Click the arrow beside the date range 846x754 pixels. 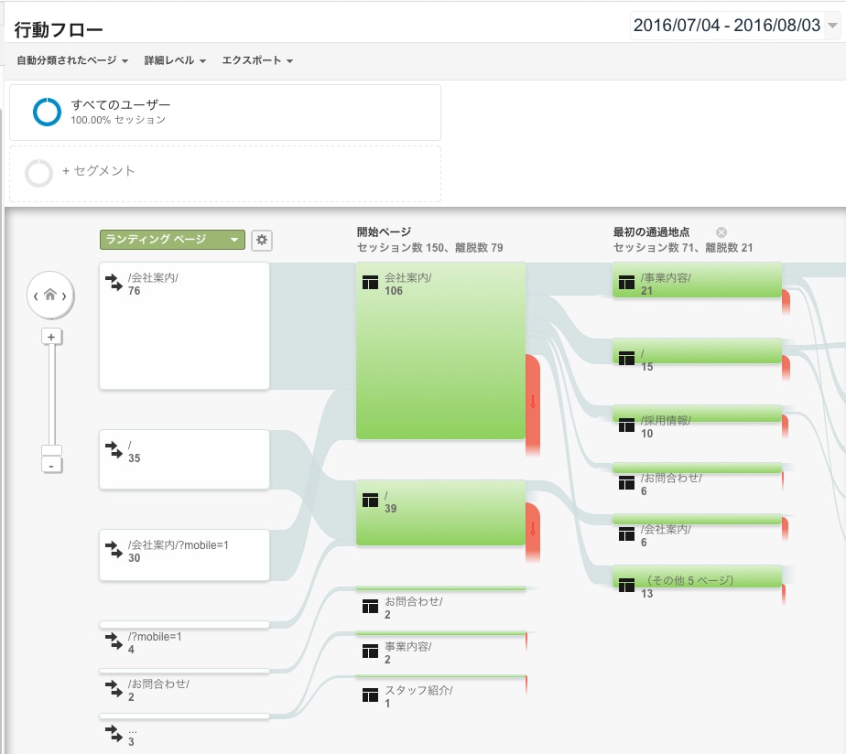[x=832, y=26]
